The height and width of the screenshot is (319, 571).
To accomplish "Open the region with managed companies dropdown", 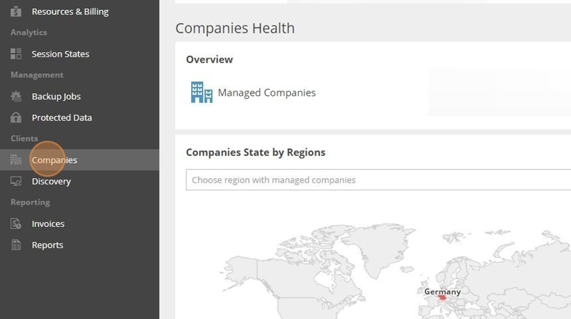I will pyautogui.click(x=378, y=180).
